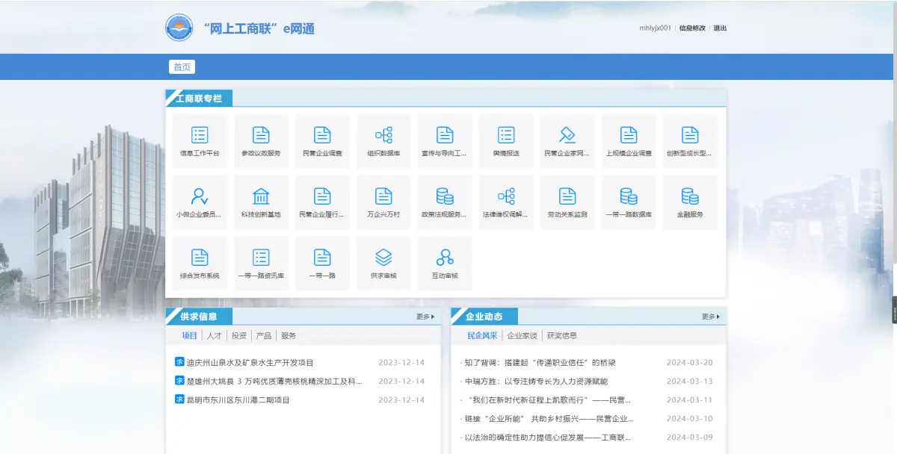This screenshot has width=897, height=454.
Task: Select the 金融服务 database icon
Action: click(x=690, y=196)
